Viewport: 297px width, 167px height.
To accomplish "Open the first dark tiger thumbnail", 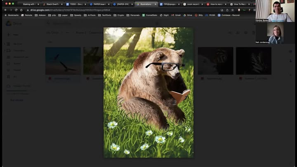I will (x=216, y=61).
